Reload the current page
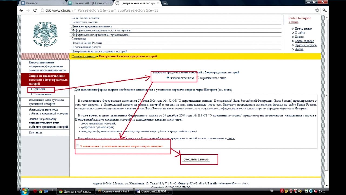 (x=35, y=10)
